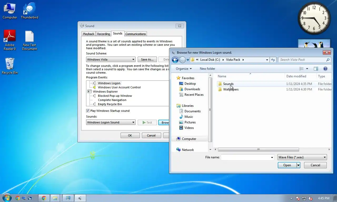Click OK in the Sound window

130,135
